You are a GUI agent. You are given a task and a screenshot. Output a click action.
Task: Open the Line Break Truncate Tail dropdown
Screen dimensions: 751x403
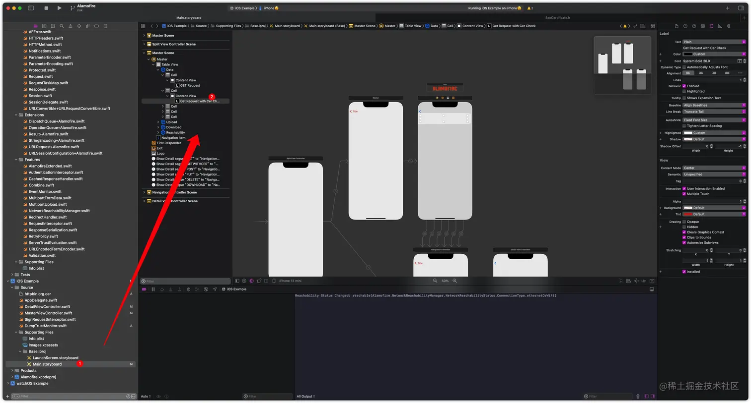click(714, 112)
